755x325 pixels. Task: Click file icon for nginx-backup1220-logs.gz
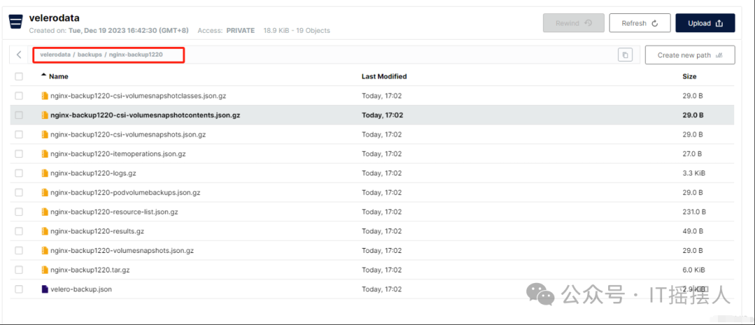[45, 173]
